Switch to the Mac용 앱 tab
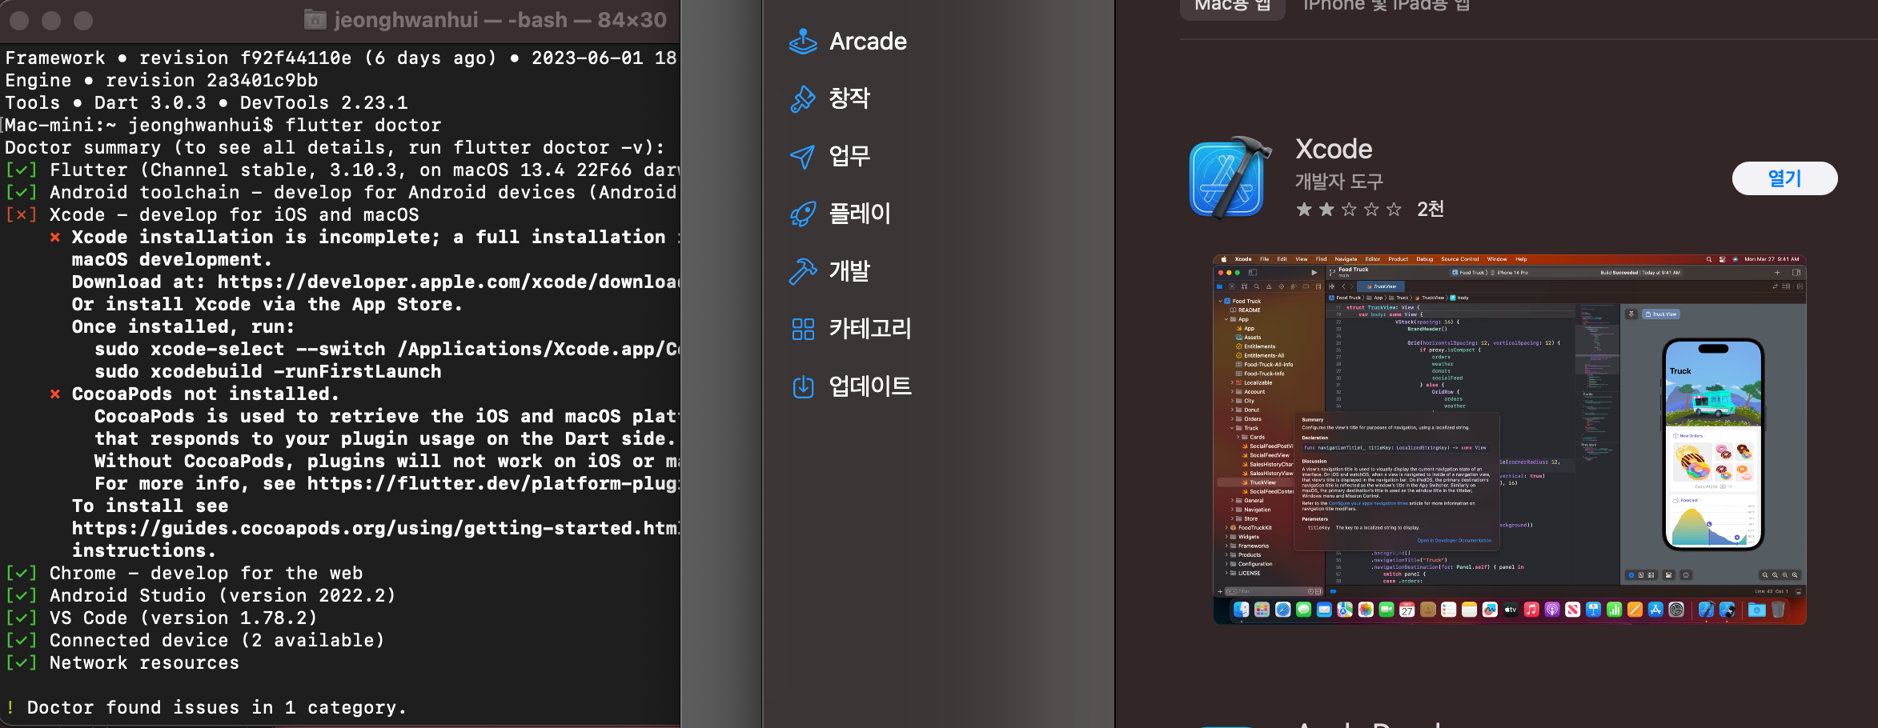The height and width of the screenshot is (728, 1878). point(1233,5)
